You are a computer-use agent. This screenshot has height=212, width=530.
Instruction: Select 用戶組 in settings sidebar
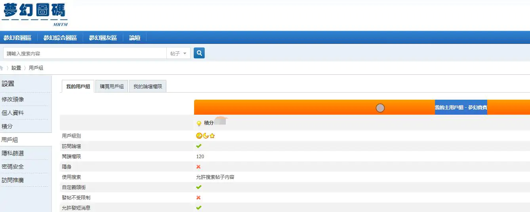[10, 140]
